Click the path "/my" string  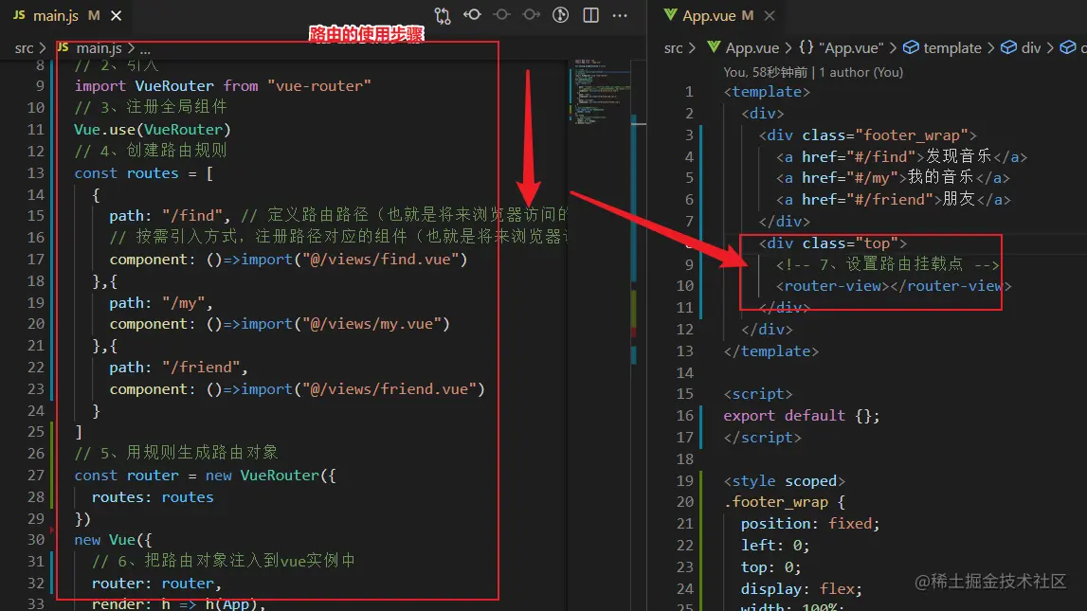pos(184,303)
